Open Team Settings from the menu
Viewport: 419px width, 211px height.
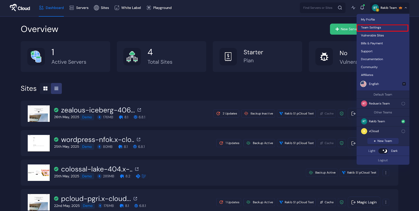[371, 28]
